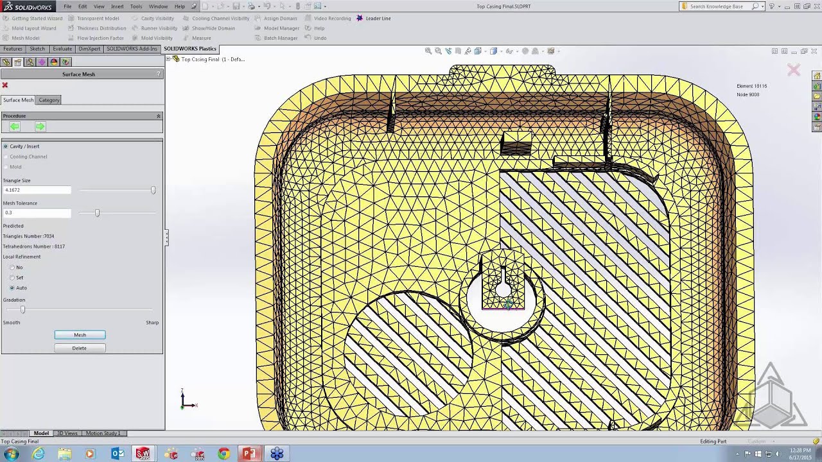Image resolution: width=822 pixels, height=462 pixels.
Task: Switch to Motion Study 1 tab
Action: coord(103,434)
